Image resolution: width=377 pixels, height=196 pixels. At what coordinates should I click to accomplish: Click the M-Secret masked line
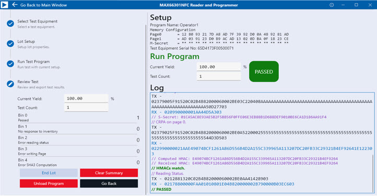[x=219, y=43]
